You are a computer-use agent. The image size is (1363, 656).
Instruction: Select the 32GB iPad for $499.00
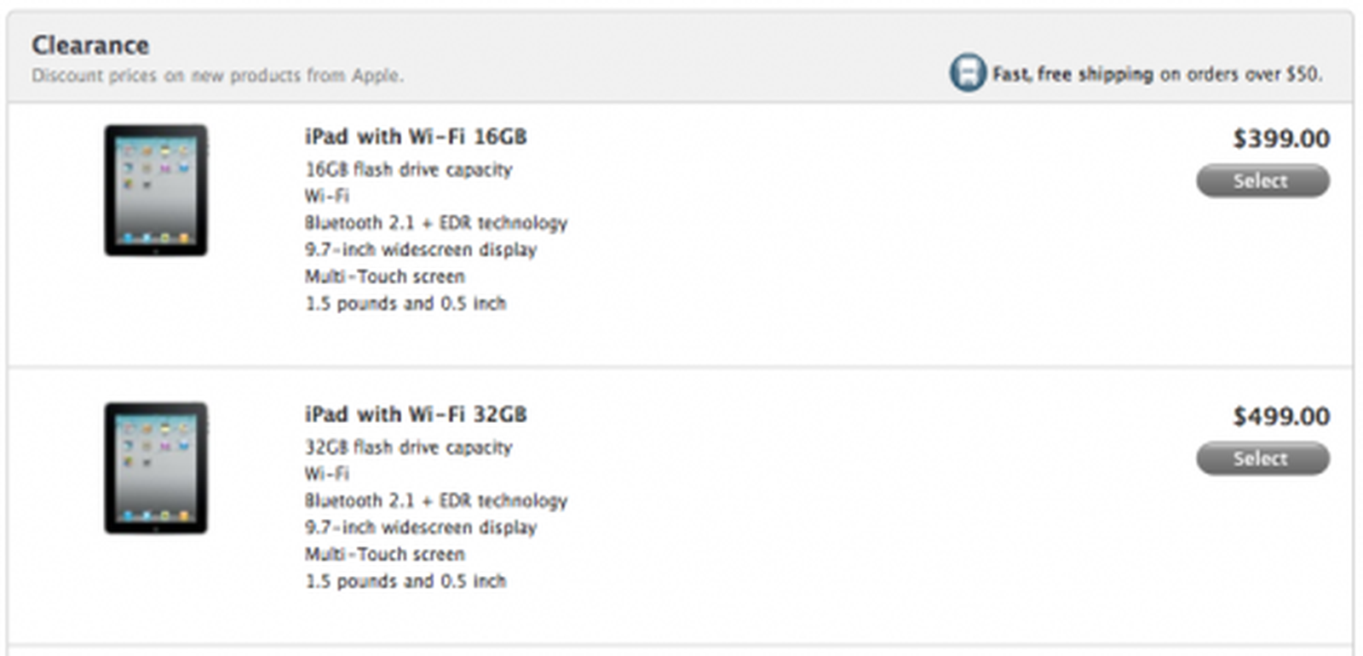1262,458
